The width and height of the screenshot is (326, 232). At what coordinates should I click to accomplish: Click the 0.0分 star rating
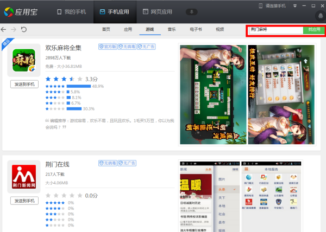pos(72,196)
